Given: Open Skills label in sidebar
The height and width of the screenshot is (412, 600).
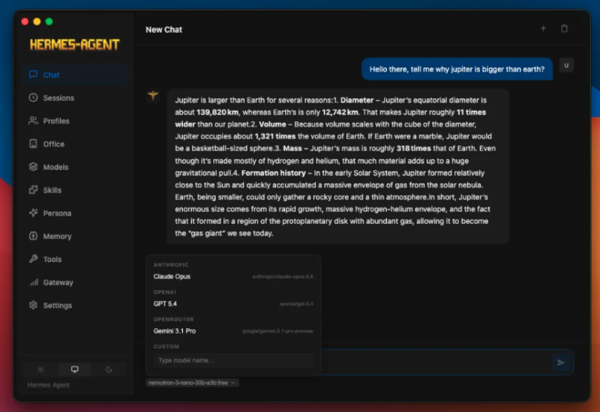Looking at the screenshot, I should click(x=52, y=190).
